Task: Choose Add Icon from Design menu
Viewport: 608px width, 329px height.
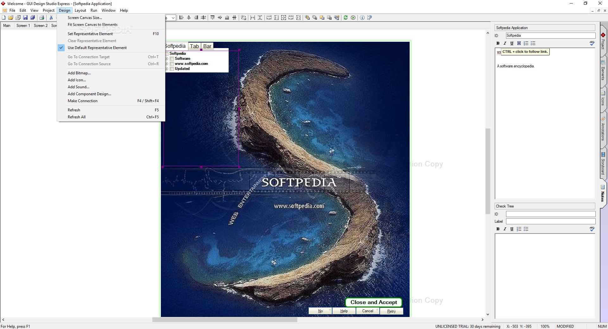Action: pyautogui.click(x=111, y=80)
